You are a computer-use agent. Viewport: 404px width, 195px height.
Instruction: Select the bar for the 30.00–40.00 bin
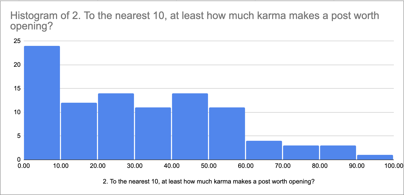pos(153,133)
